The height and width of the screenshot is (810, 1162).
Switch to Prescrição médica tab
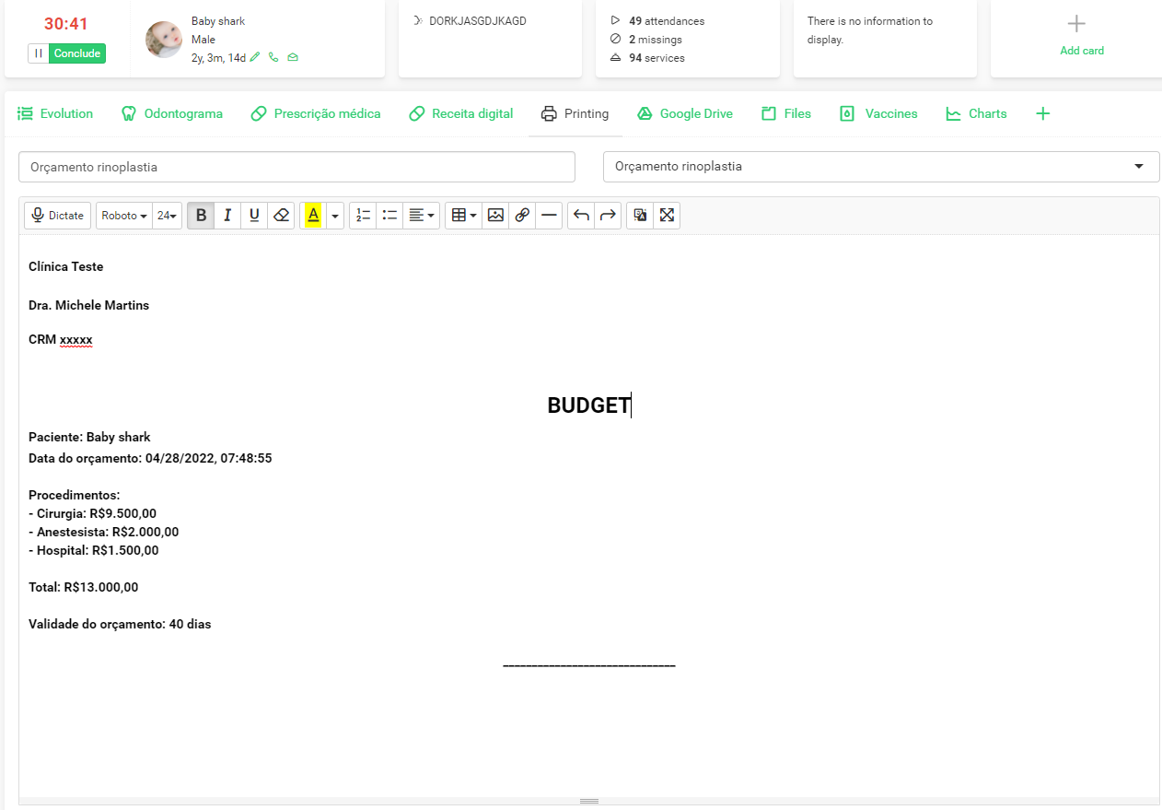(315, 114)
